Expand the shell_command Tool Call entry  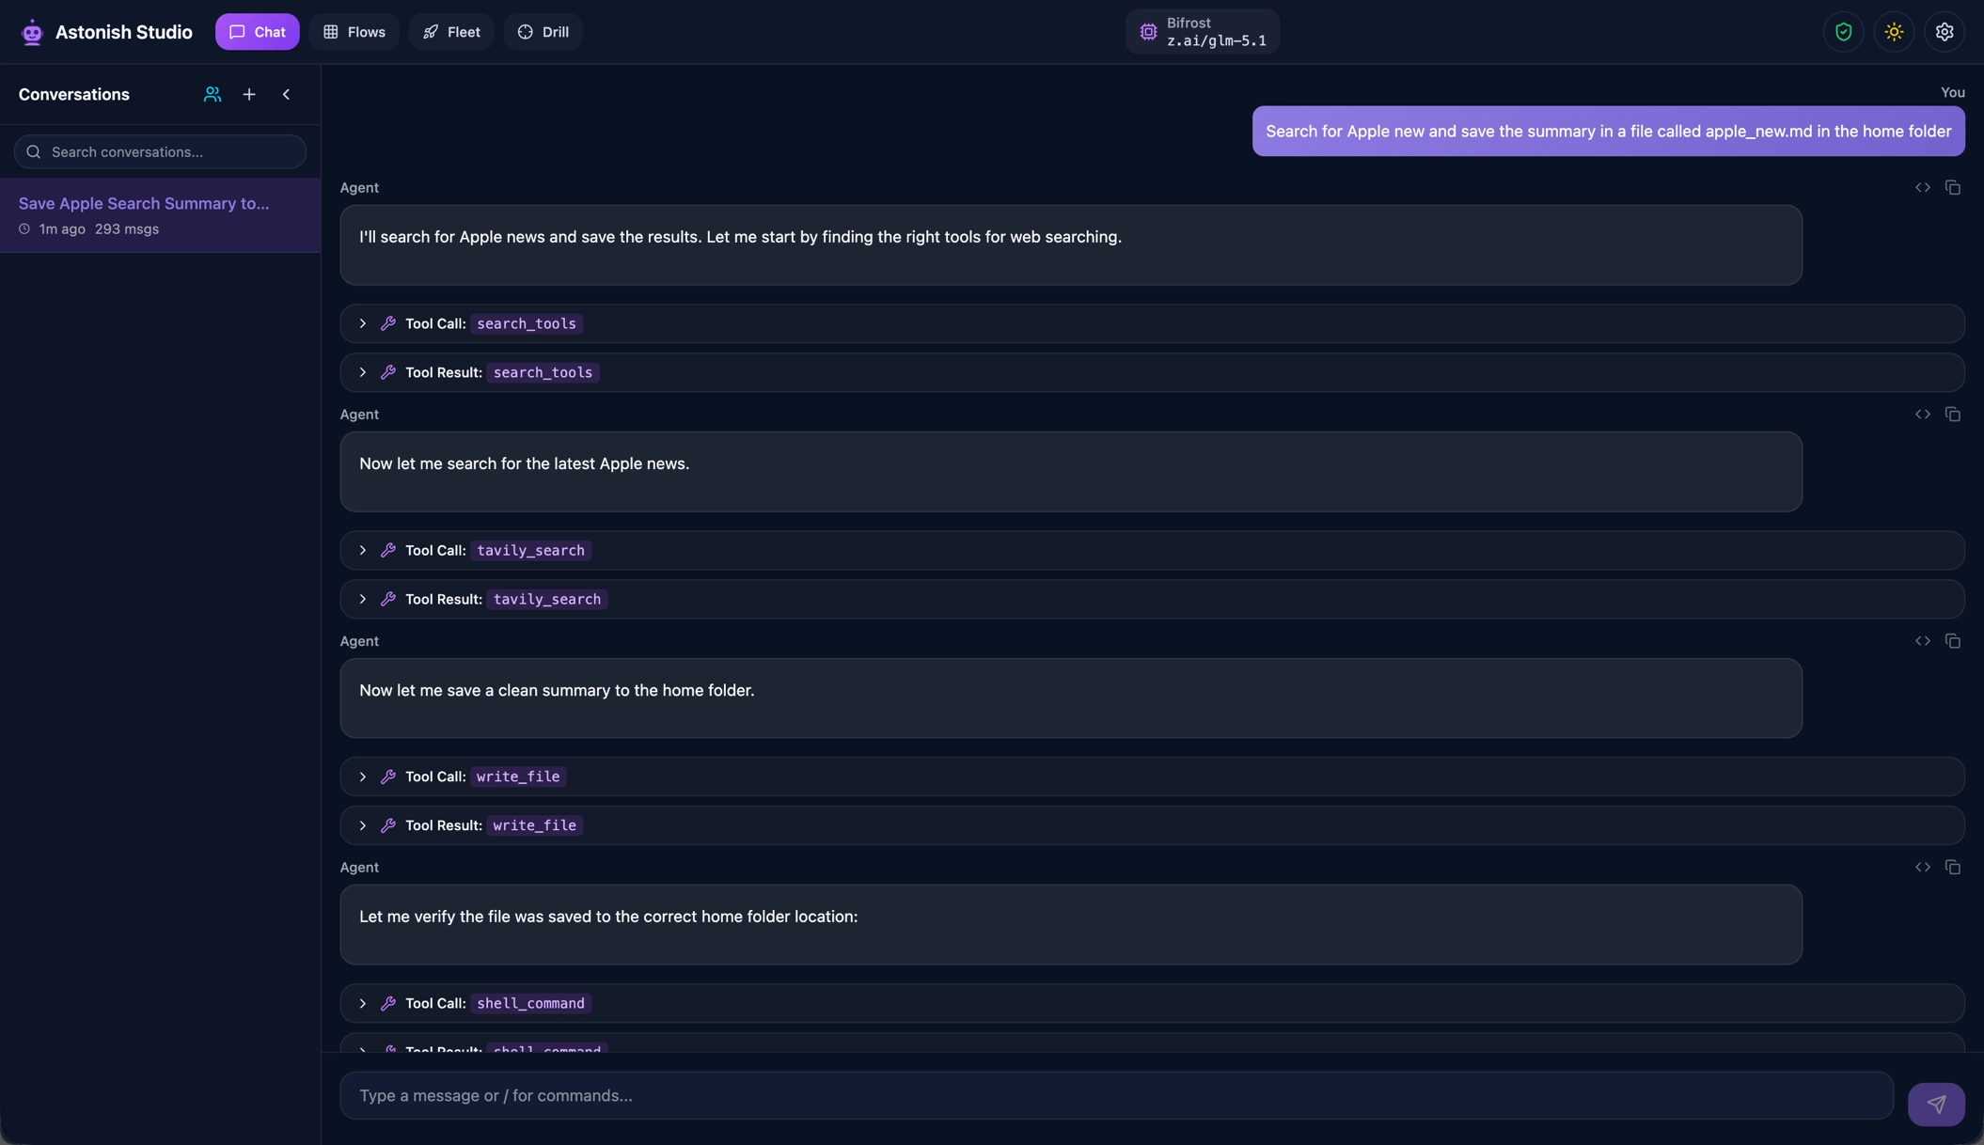(x=363, y=1003)
